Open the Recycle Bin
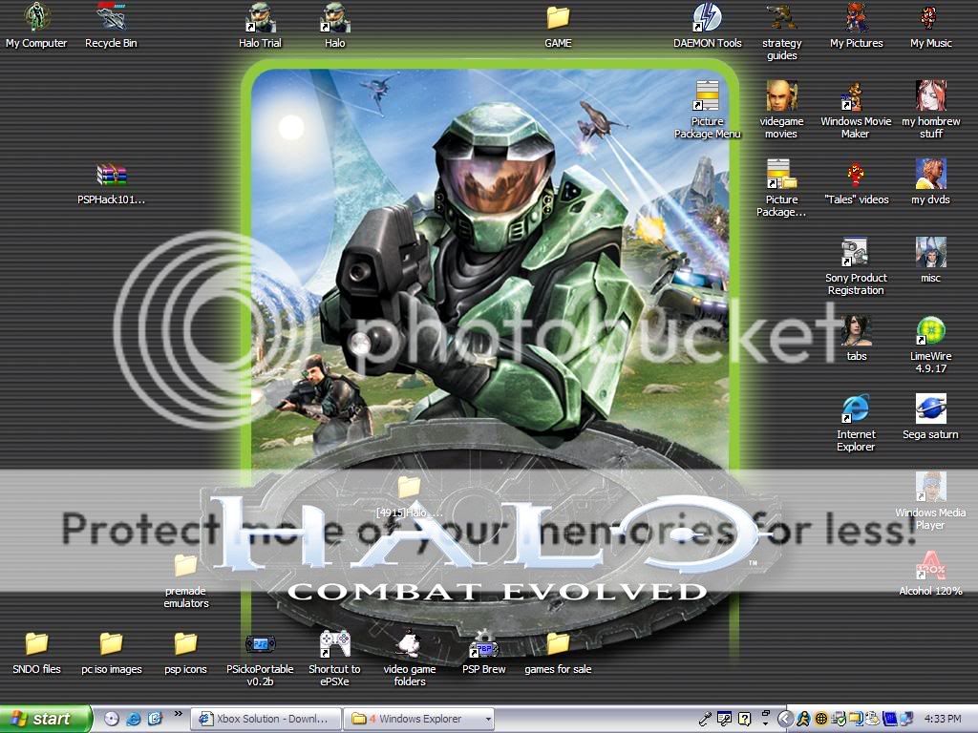This screenshot has width=978, height=733. pyautogui.click(x=111, y=18)
